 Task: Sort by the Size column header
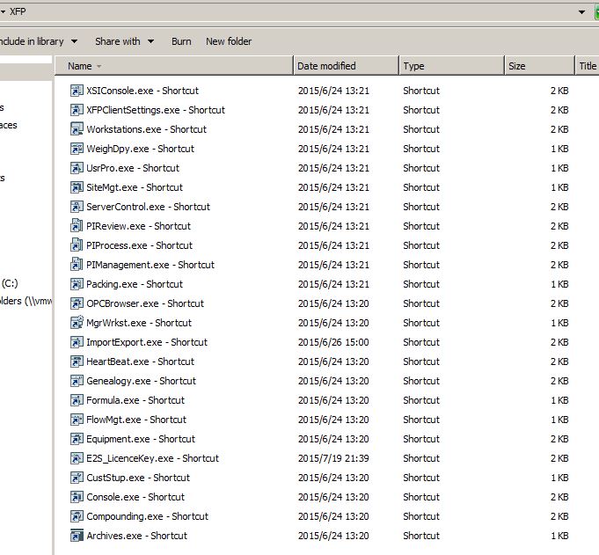tap(539, 66)
